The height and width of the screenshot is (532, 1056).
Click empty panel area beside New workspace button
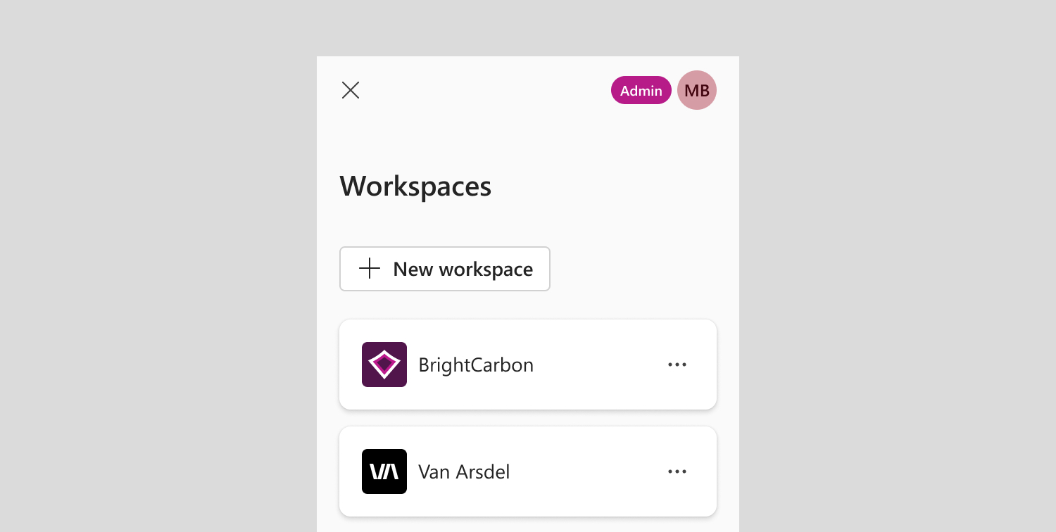(634, 269)
